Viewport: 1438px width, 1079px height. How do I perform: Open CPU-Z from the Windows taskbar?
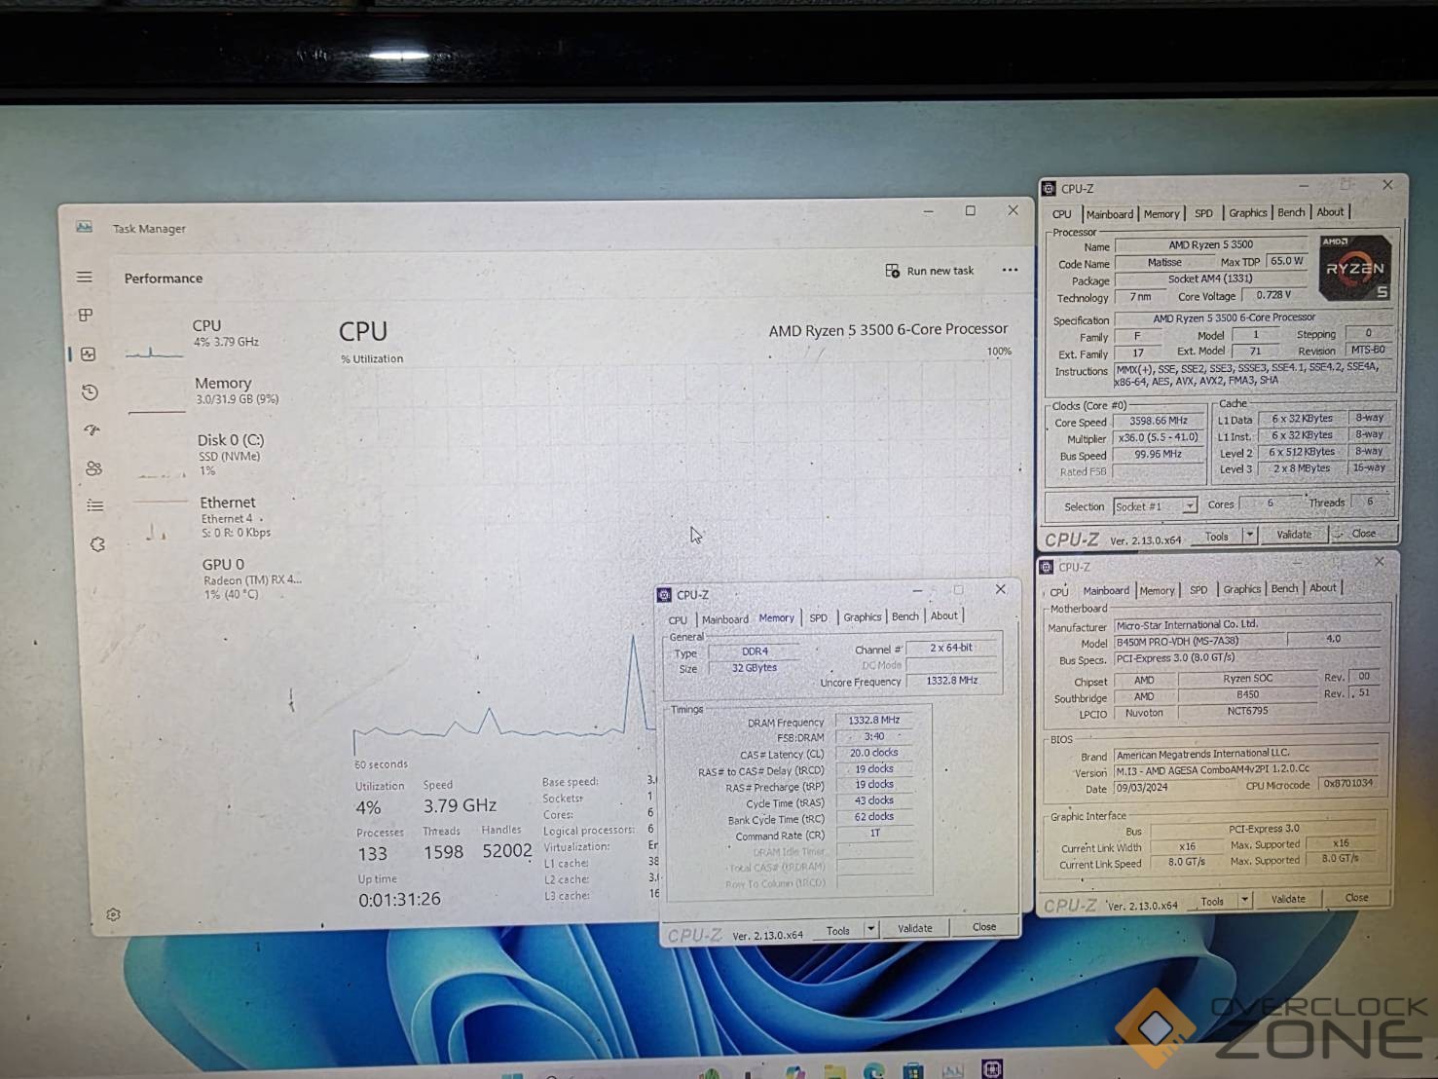pyautogui.click(x=991, y=1069)
